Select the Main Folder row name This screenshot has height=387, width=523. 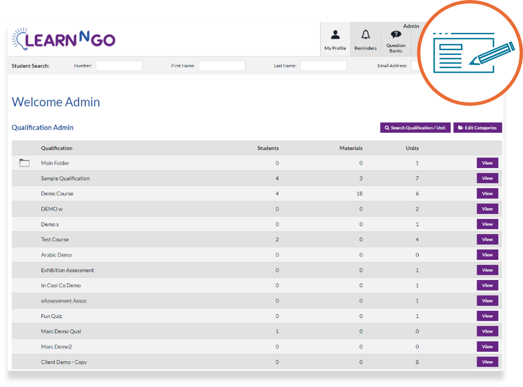(55, 163)
